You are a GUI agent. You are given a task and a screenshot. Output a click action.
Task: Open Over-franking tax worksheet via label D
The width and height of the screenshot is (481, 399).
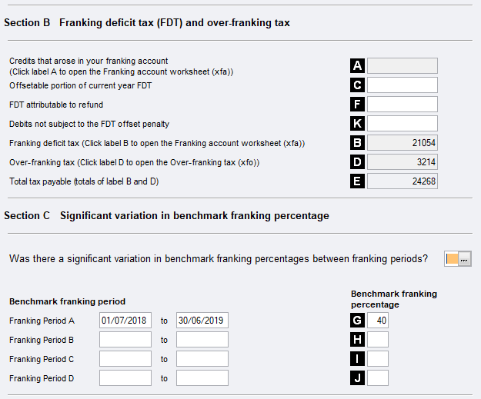coord(357,162)
